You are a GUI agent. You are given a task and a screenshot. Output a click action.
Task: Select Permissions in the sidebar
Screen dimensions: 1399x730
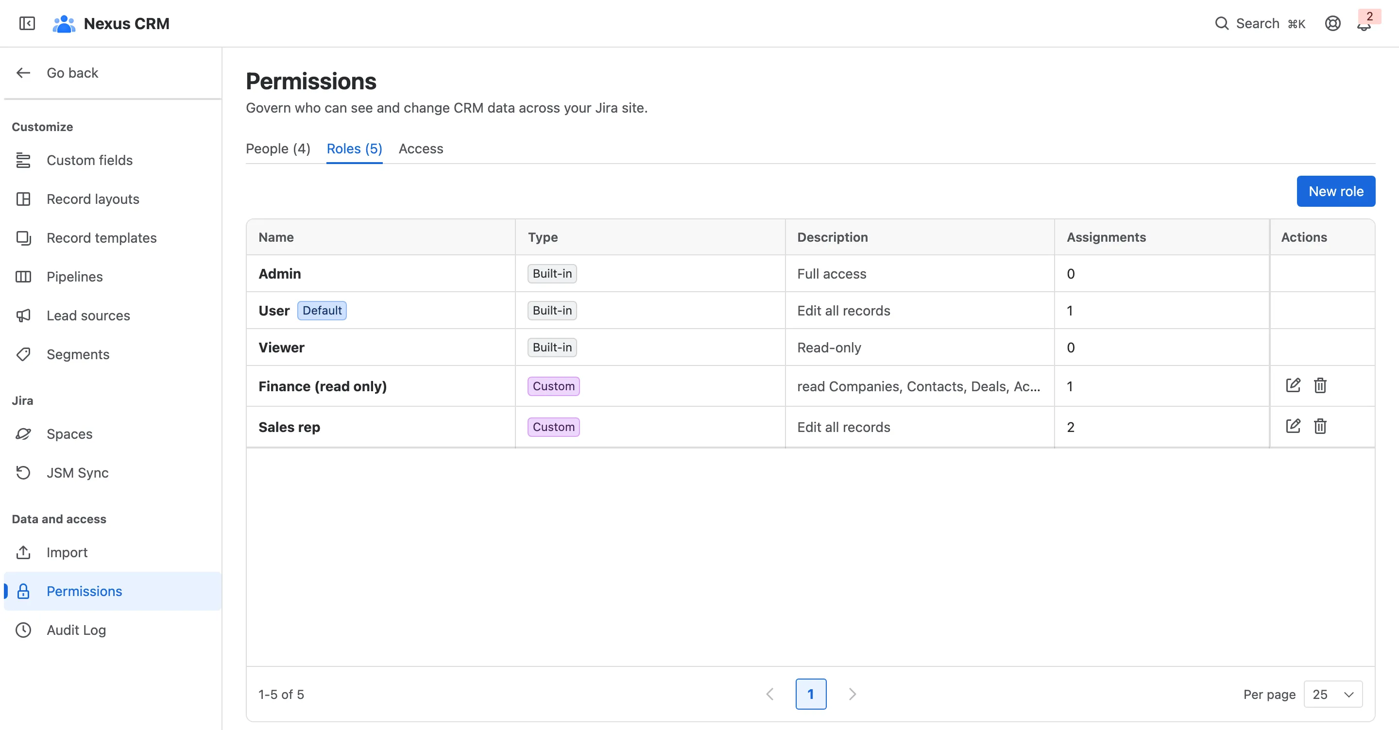point(112,591)
